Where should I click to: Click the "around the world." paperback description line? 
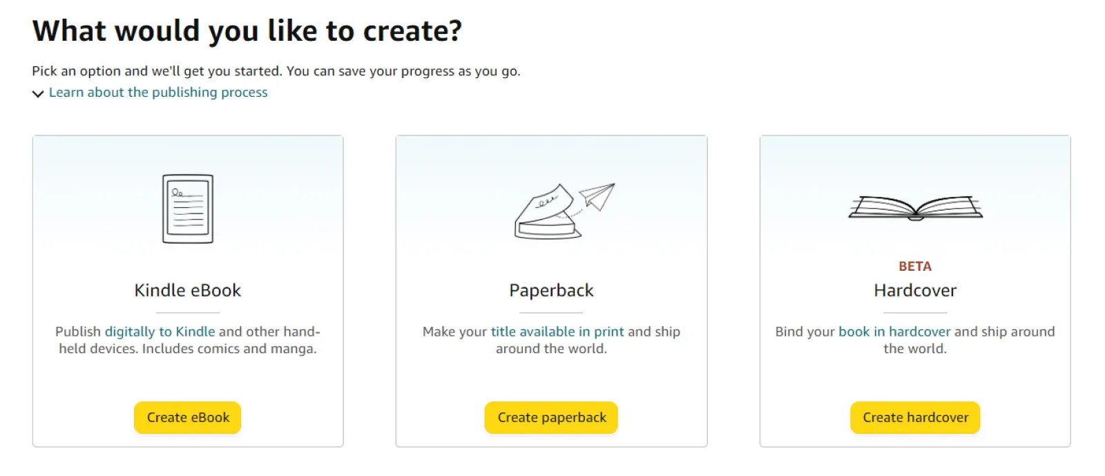(551, 349)
